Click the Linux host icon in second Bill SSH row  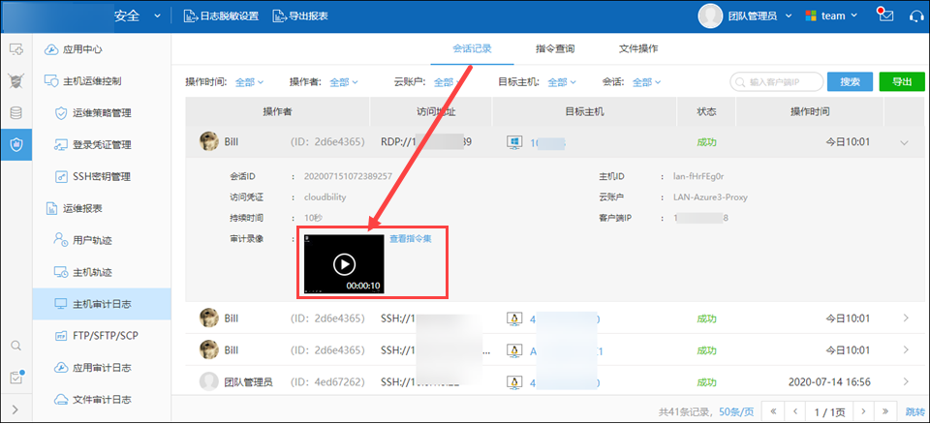514,349
